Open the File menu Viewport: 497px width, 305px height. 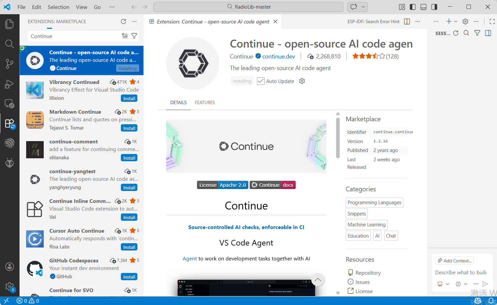22,7
